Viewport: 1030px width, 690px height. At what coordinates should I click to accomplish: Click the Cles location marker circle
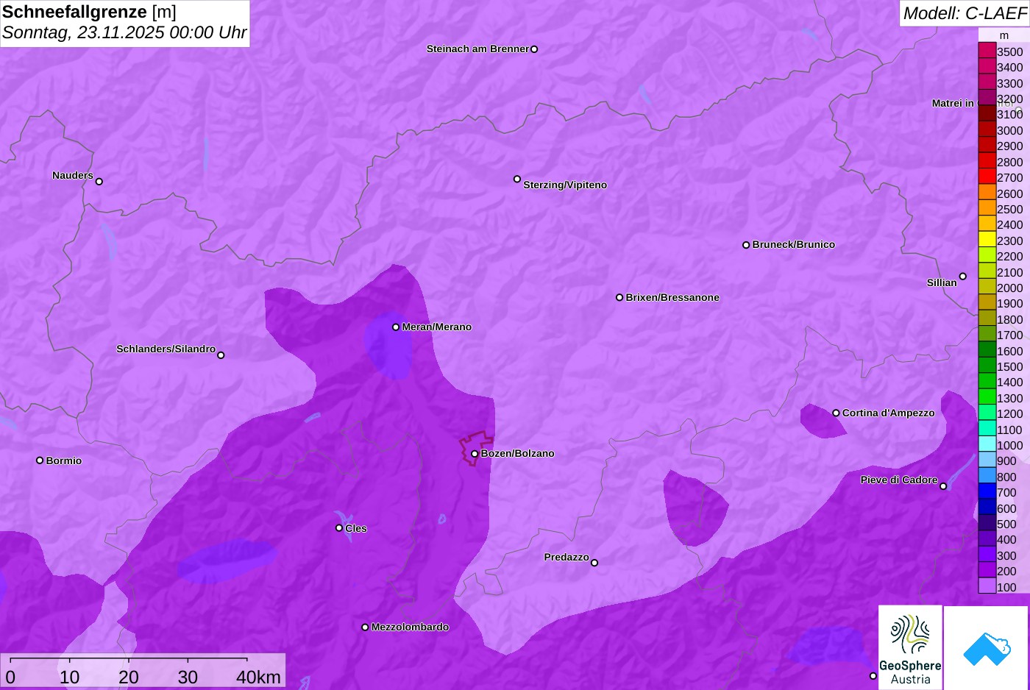[339, 528]
